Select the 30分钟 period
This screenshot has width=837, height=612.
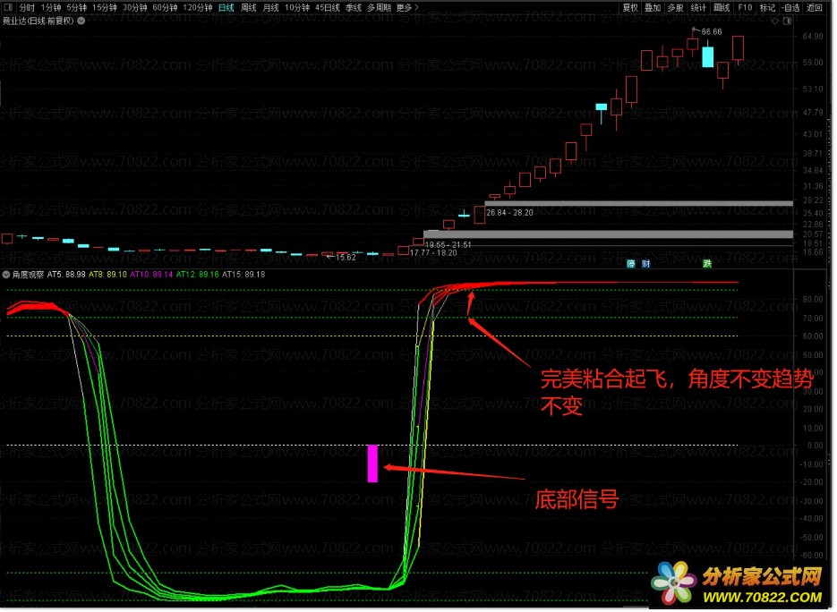coord(134,7)
